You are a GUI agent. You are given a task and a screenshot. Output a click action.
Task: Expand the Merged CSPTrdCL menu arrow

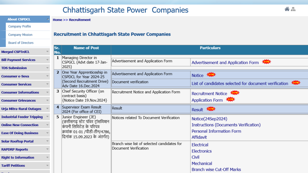(48, 51)
